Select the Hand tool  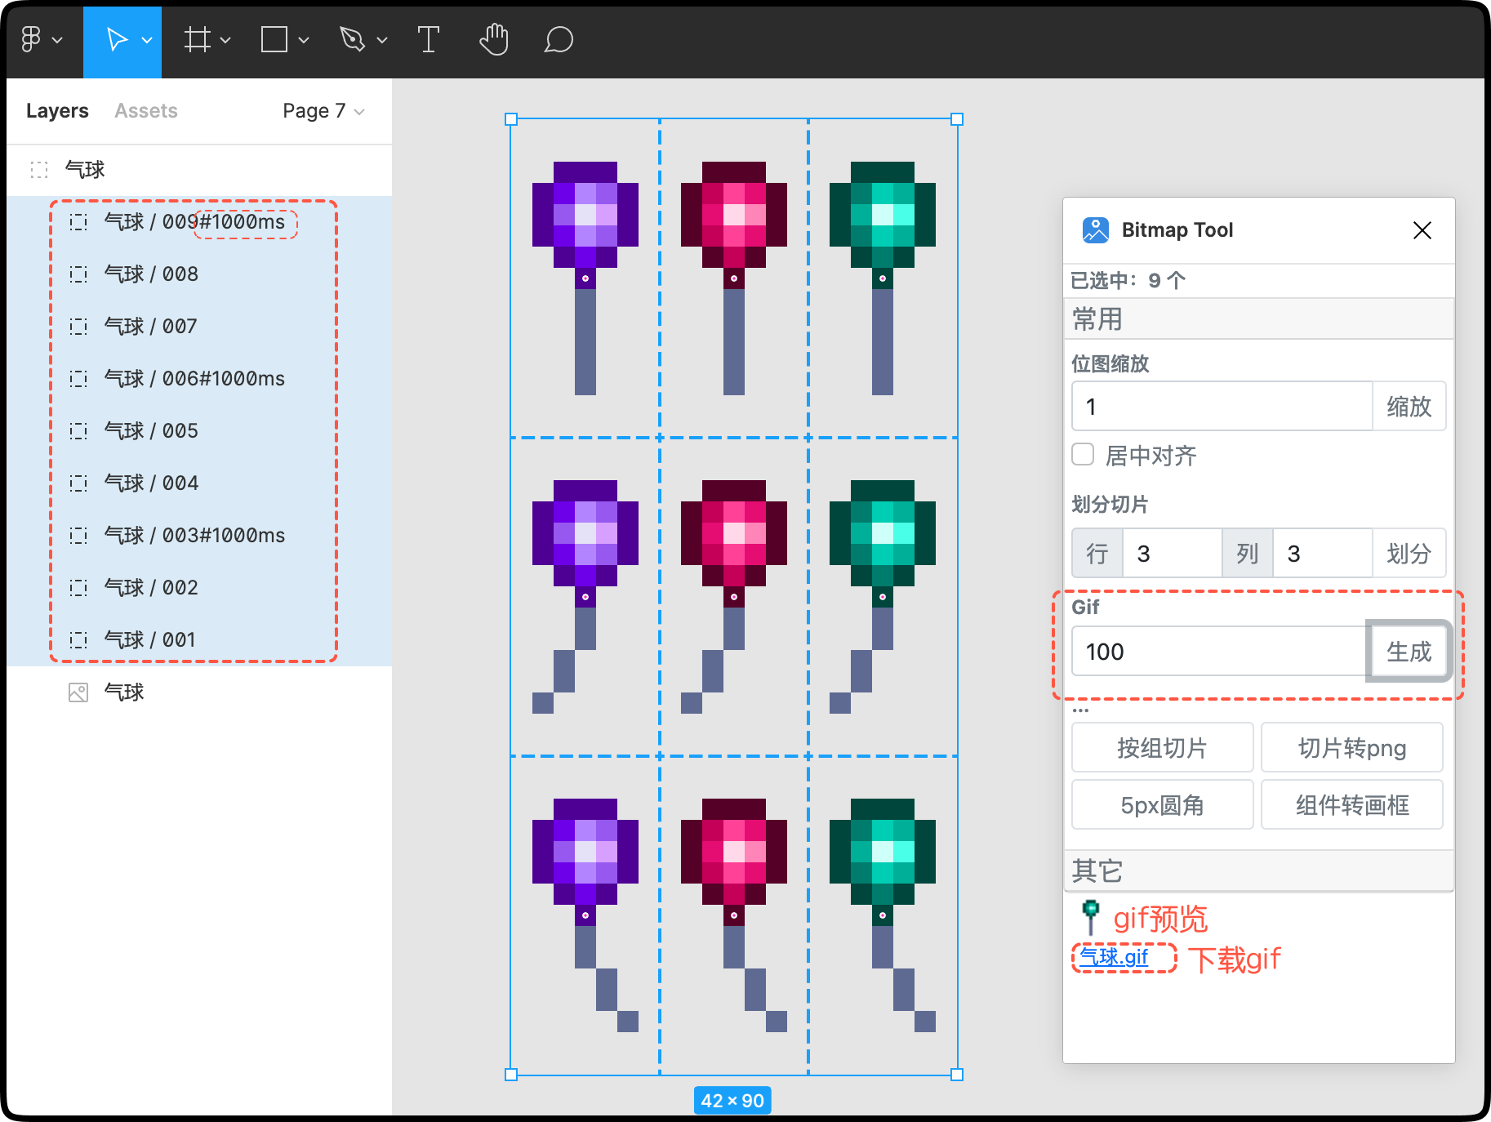(493, 38)
